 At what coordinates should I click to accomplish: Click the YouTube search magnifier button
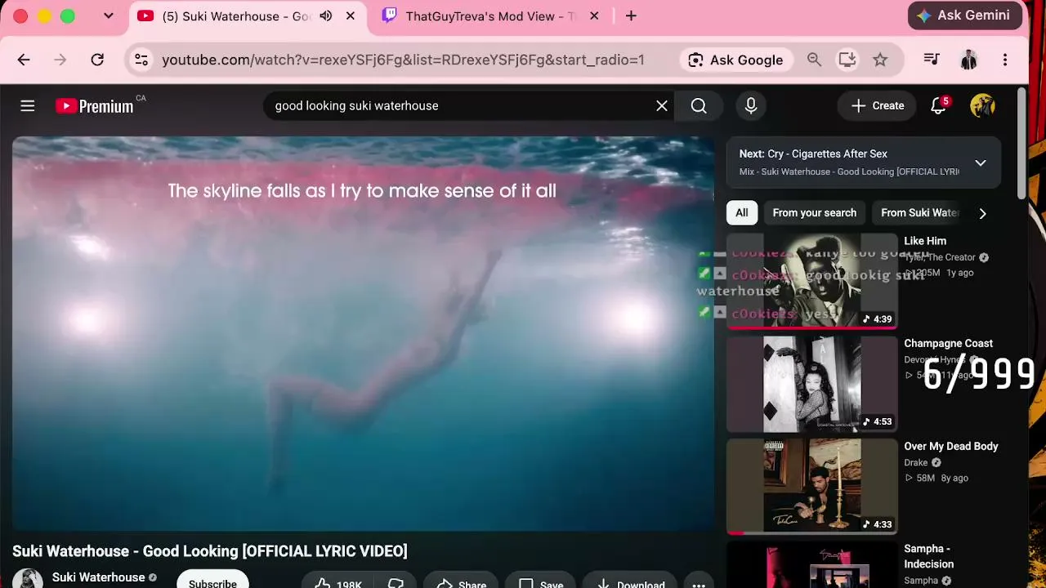[x=699, y=105]
